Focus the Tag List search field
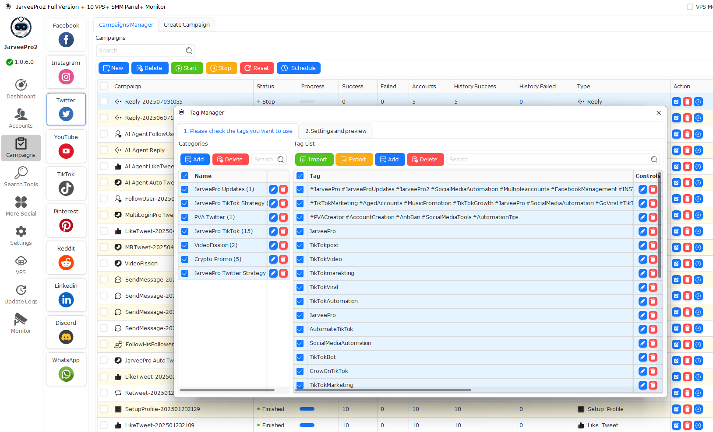Viewport: 713px width, 432px height. 553,160
